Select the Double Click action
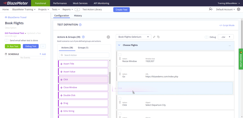The width and height of the screenshot is (243, 118). [x=83, y=95]
